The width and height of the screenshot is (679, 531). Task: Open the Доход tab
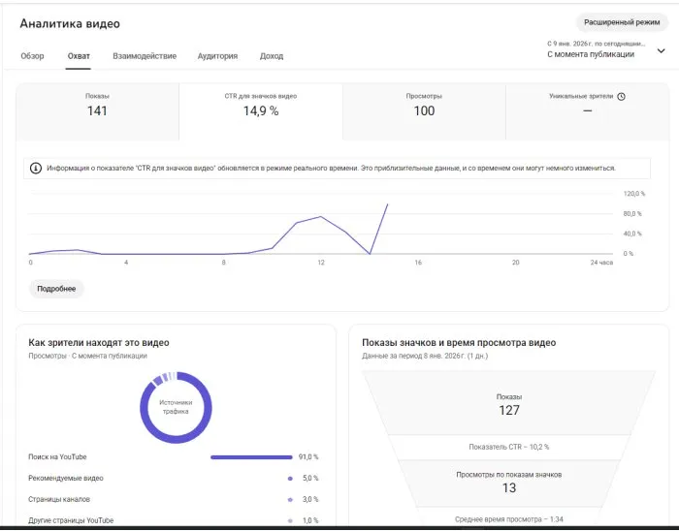click(272, 56)
